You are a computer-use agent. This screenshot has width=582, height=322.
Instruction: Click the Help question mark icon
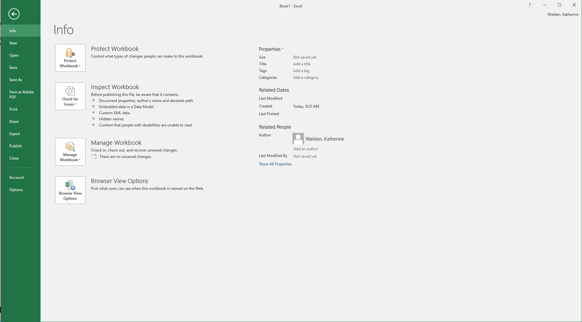pos(530,5)
